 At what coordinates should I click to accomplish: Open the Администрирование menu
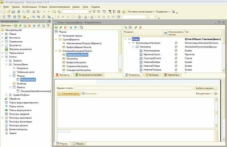pos(60,7)
